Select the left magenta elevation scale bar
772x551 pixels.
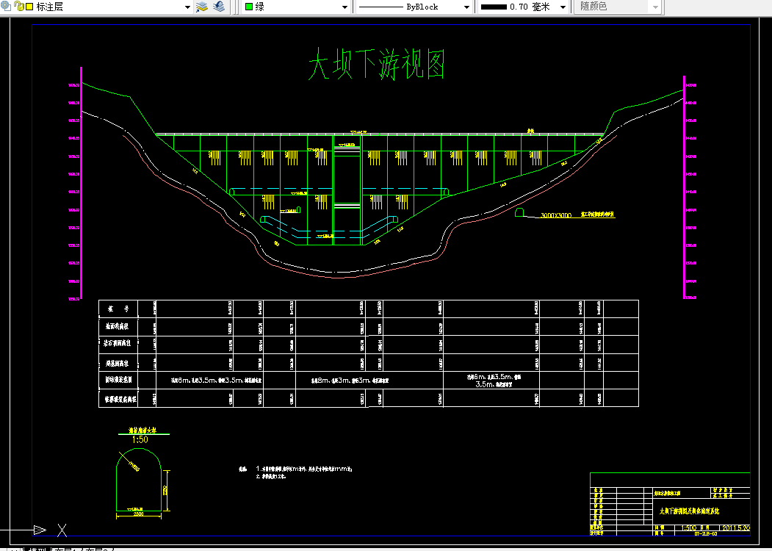coord(82,183)
